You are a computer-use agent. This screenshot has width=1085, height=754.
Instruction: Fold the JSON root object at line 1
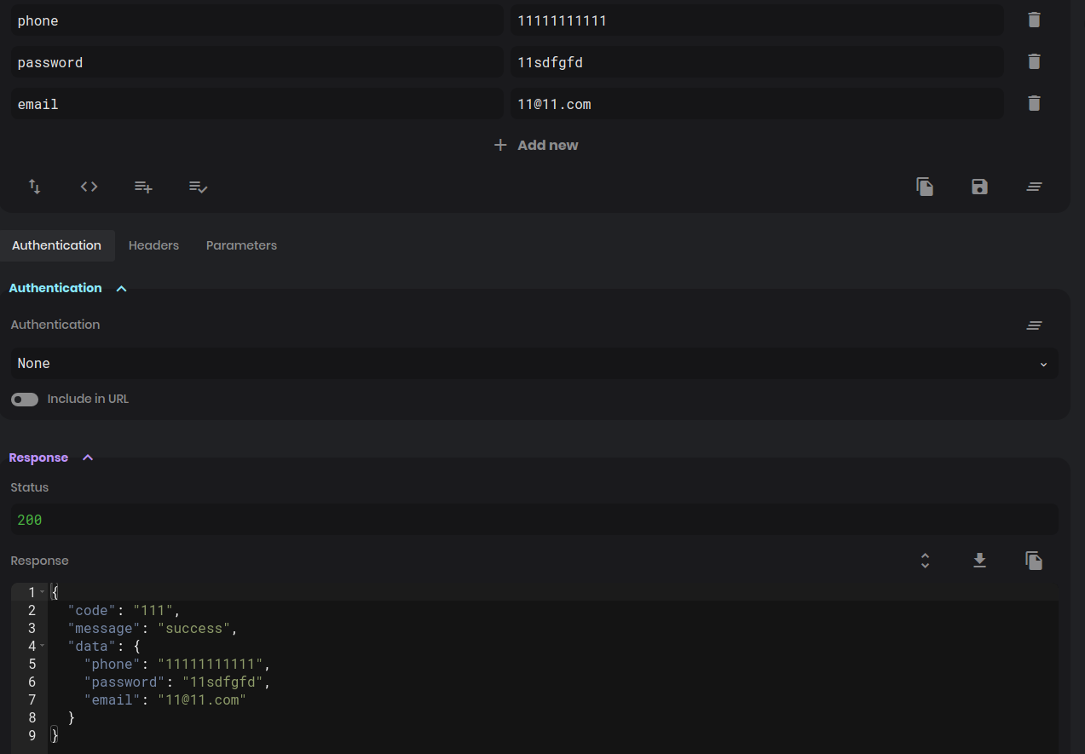click(43, 592)
